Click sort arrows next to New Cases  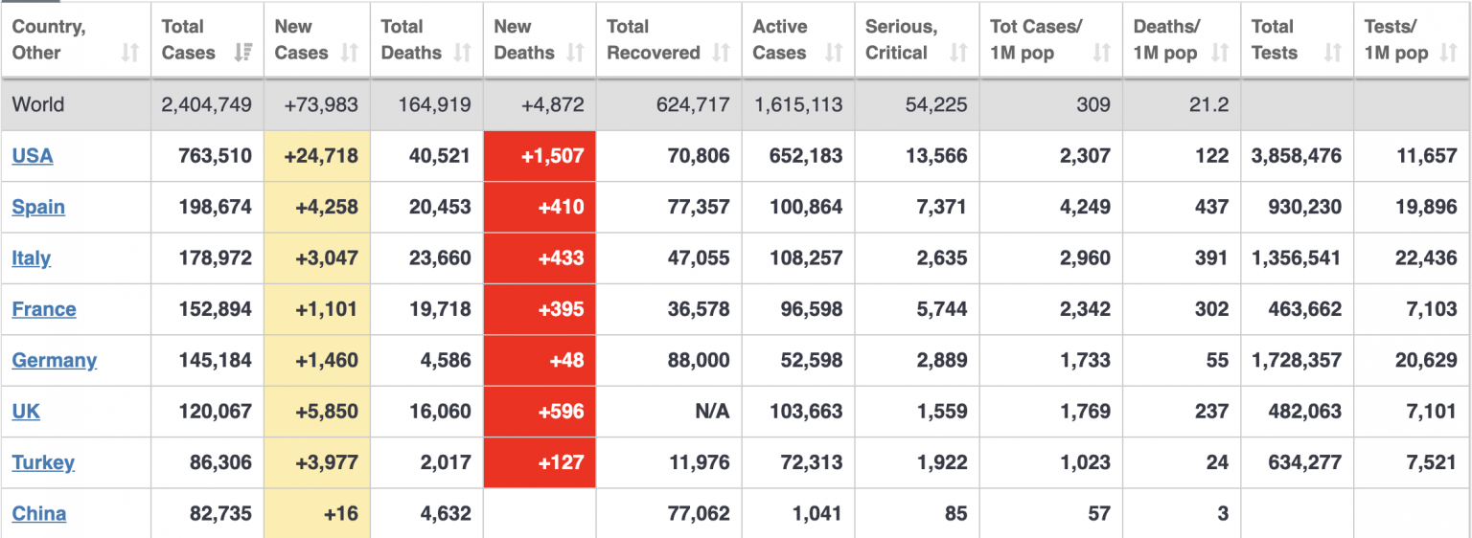(x=350, y=54)
